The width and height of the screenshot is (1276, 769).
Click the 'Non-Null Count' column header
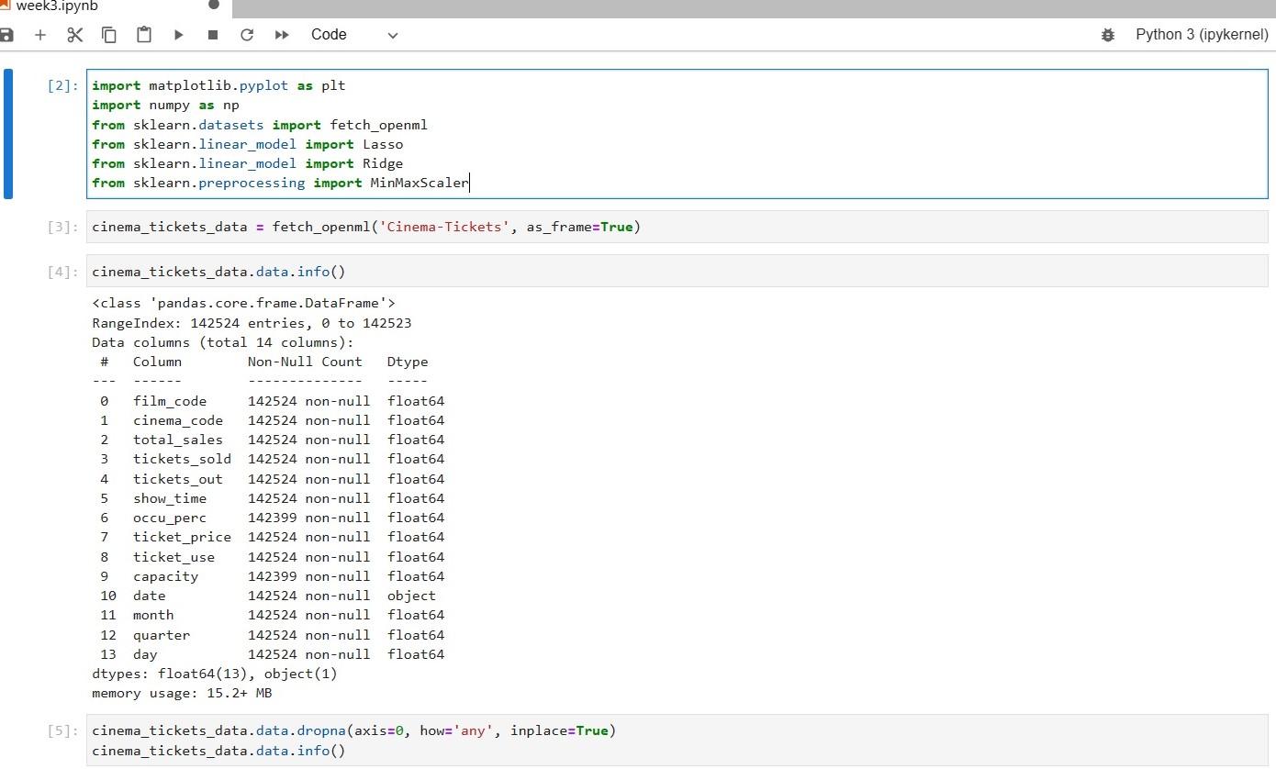(305, 362)
